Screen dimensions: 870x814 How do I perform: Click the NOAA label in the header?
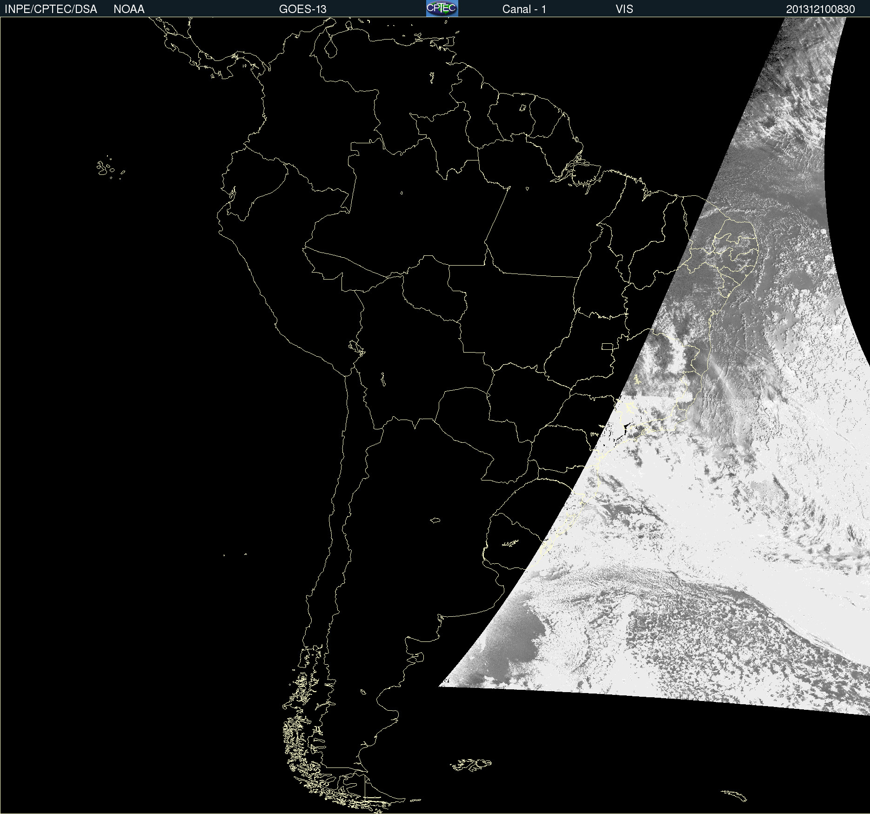coord(129,9)
